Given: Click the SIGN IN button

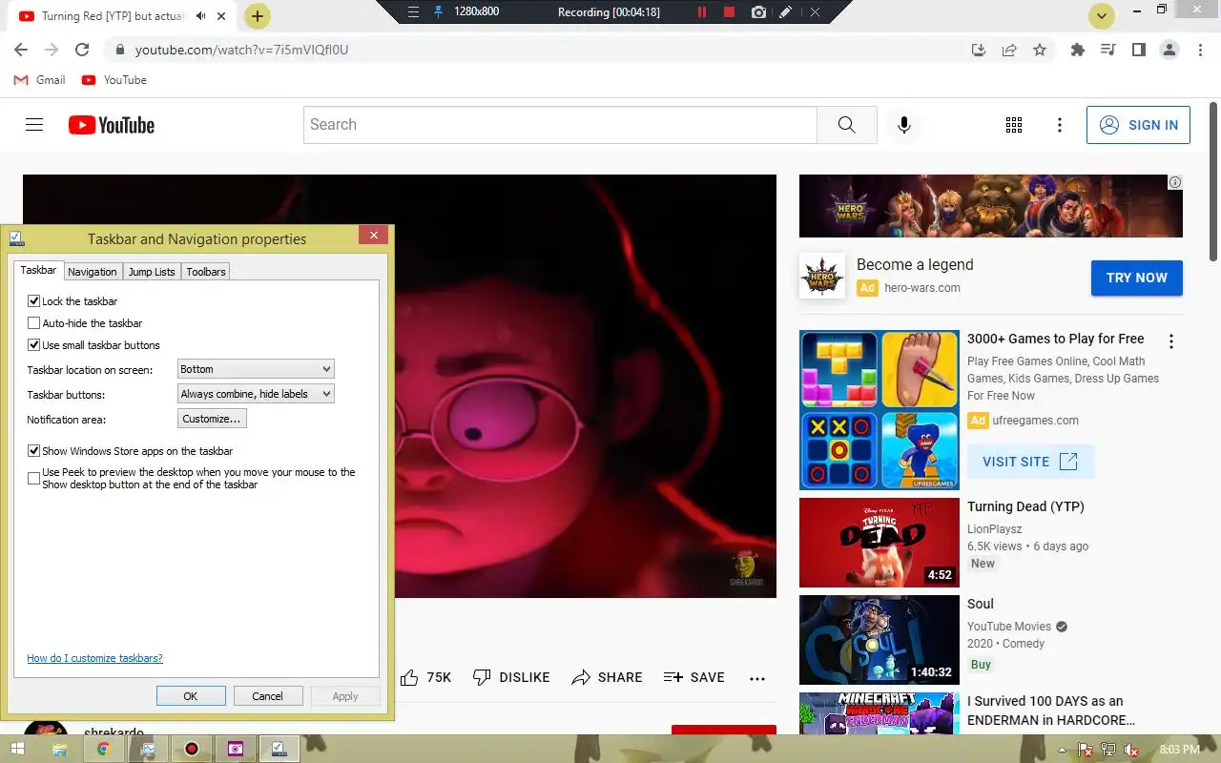Looking at the screenshot, I should click(x=1138, y=125).
